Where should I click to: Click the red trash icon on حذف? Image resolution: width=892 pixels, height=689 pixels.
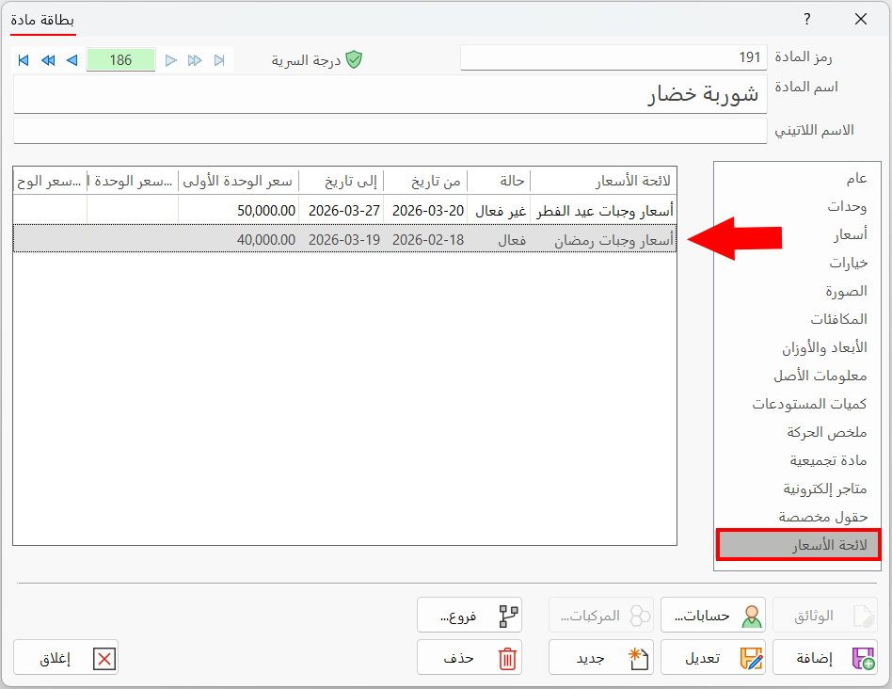[507, 659]
